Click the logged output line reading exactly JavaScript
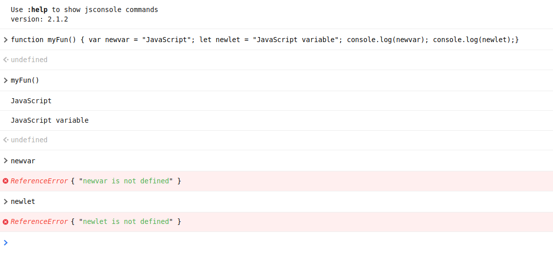Screen dimensions: 553x257 point(31,101)
